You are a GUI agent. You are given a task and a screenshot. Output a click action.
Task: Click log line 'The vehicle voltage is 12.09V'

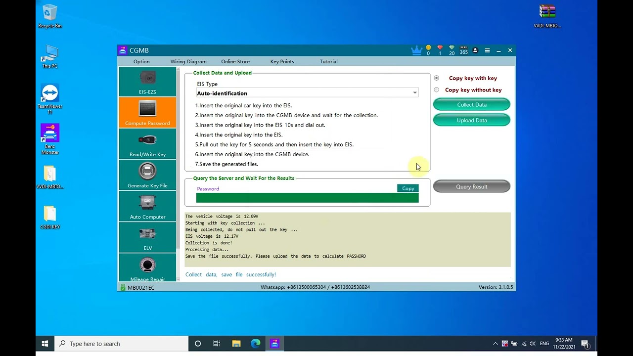point(222,217)
